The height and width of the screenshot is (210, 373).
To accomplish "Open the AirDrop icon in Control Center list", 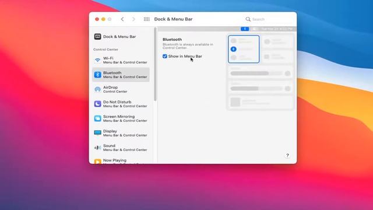I will (x=97, y=89).
